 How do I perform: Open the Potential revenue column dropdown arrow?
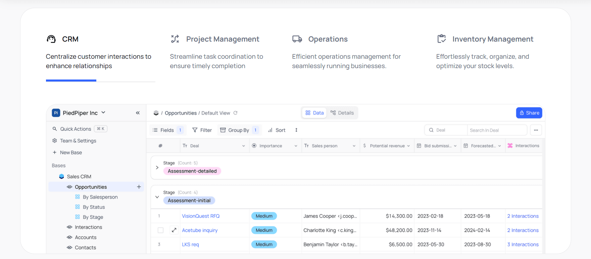(408, 146)
